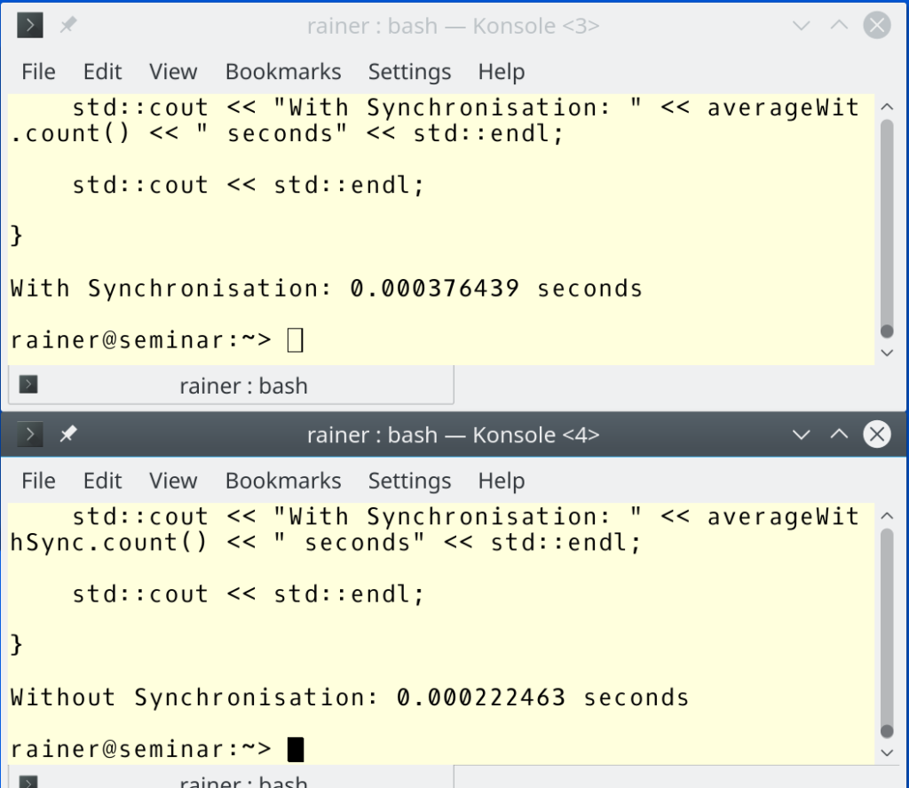
Task: Open Edit menu in the upper Konsole window
Action: (x=102, y=72)
